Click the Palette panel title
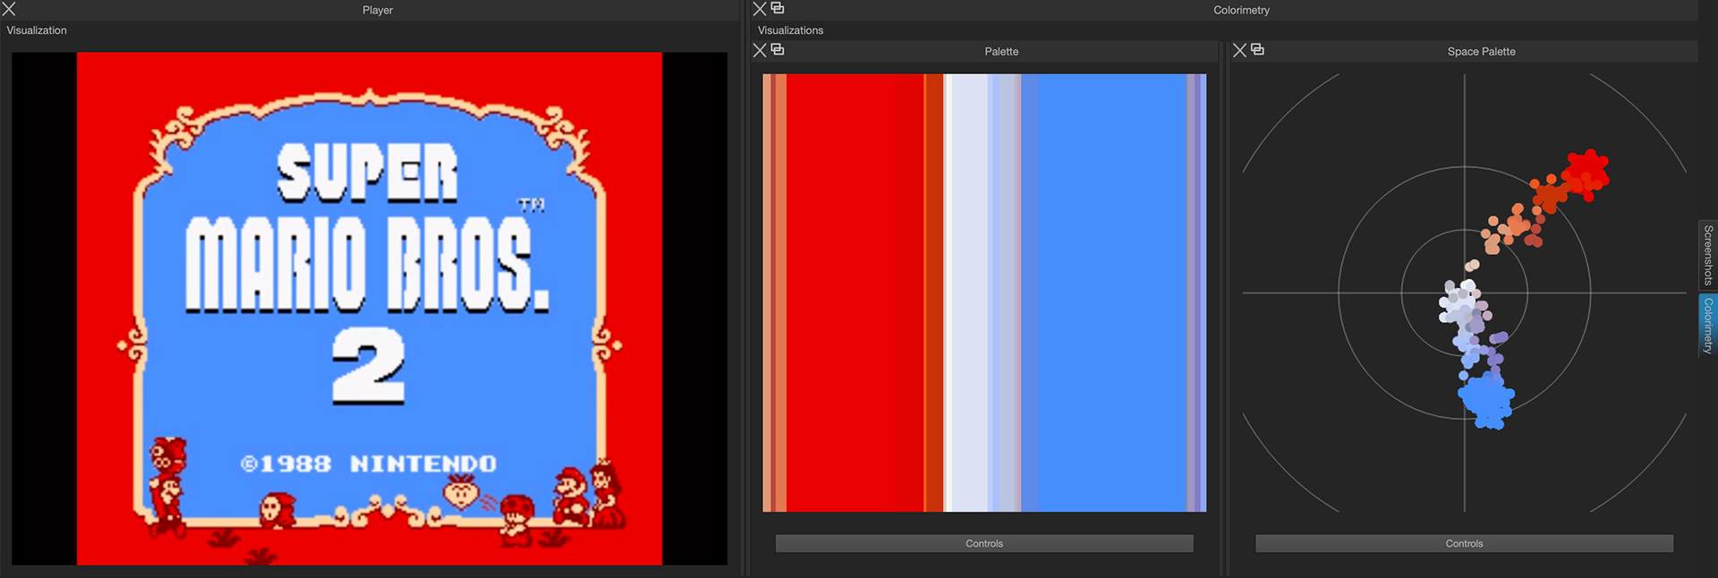Viewport: 1718px width, 578px height. point(1001,51)
